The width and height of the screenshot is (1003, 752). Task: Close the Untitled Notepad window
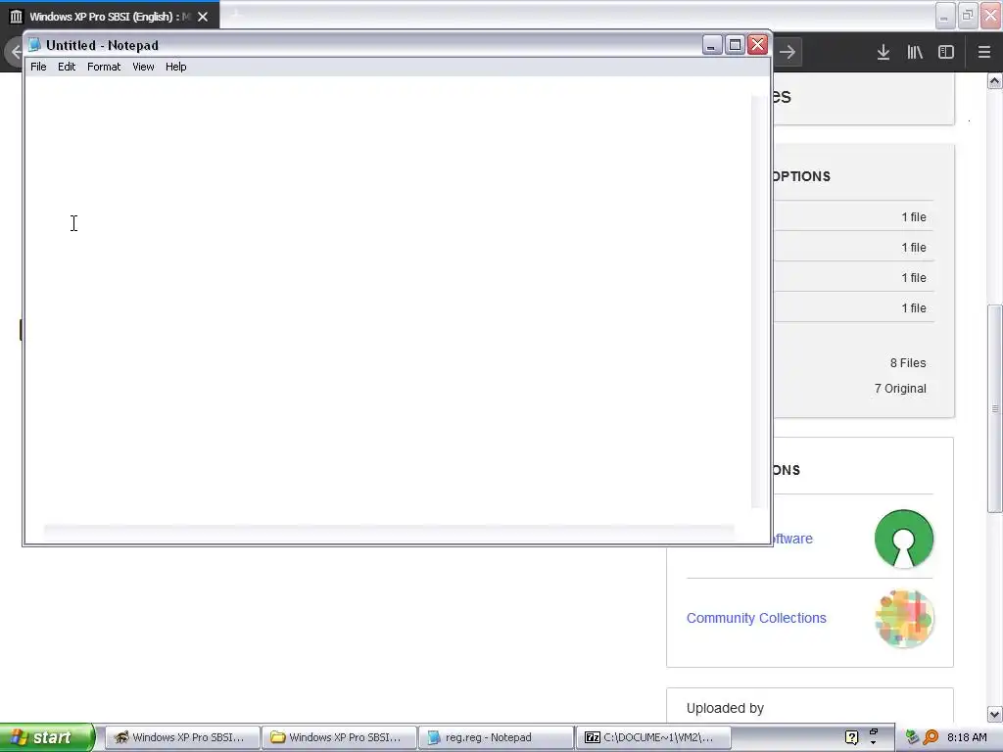(x=758, y=45)
